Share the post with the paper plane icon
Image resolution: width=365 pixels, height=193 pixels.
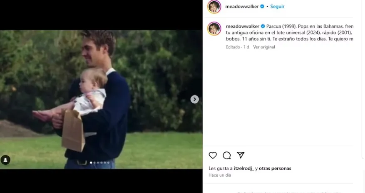click(x=241, y=155)
